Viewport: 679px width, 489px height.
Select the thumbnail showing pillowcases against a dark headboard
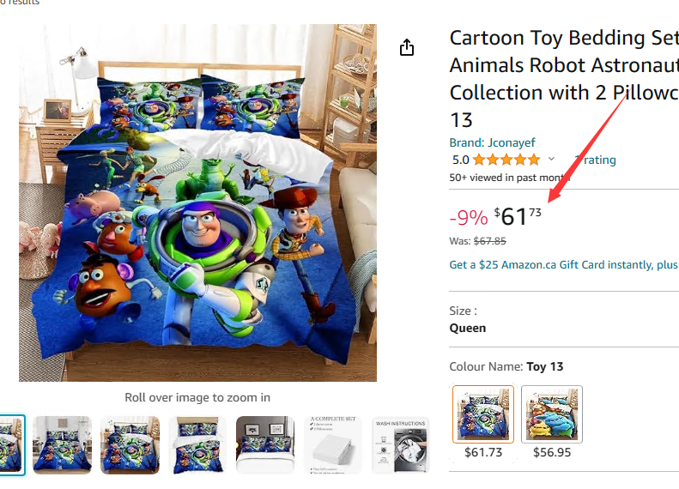(x=264, y=444)
